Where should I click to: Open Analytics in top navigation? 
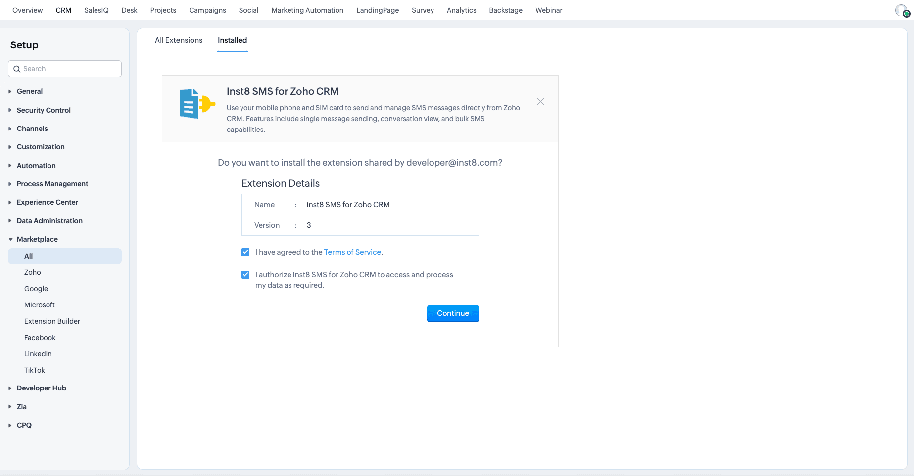(462, 10)
